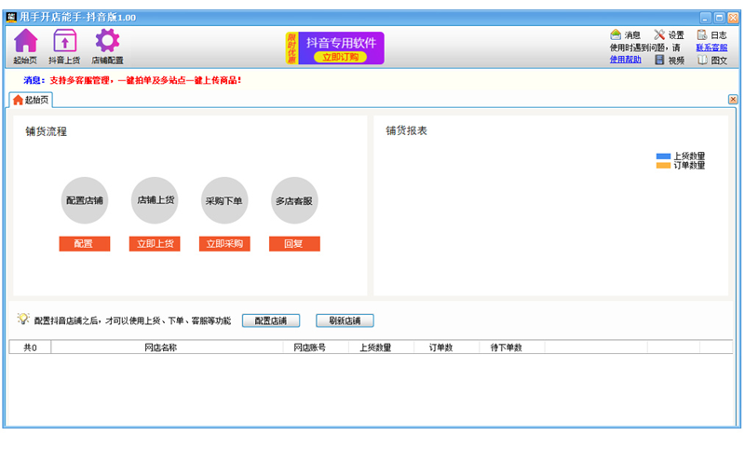
Task: Click the orange 订单数量 legend swatch
Action: coord(663,165)
